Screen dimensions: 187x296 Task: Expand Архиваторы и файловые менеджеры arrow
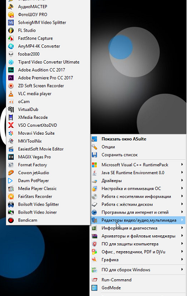coord(182,236)
